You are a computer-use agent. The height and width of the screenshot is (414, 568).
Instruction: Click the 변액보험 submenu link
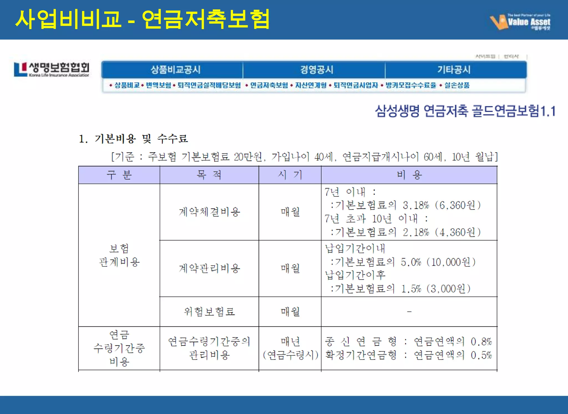tap(159, 85)
